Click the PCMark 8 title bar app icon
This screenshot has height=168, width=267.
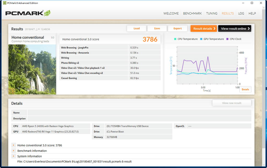(5, 3)
